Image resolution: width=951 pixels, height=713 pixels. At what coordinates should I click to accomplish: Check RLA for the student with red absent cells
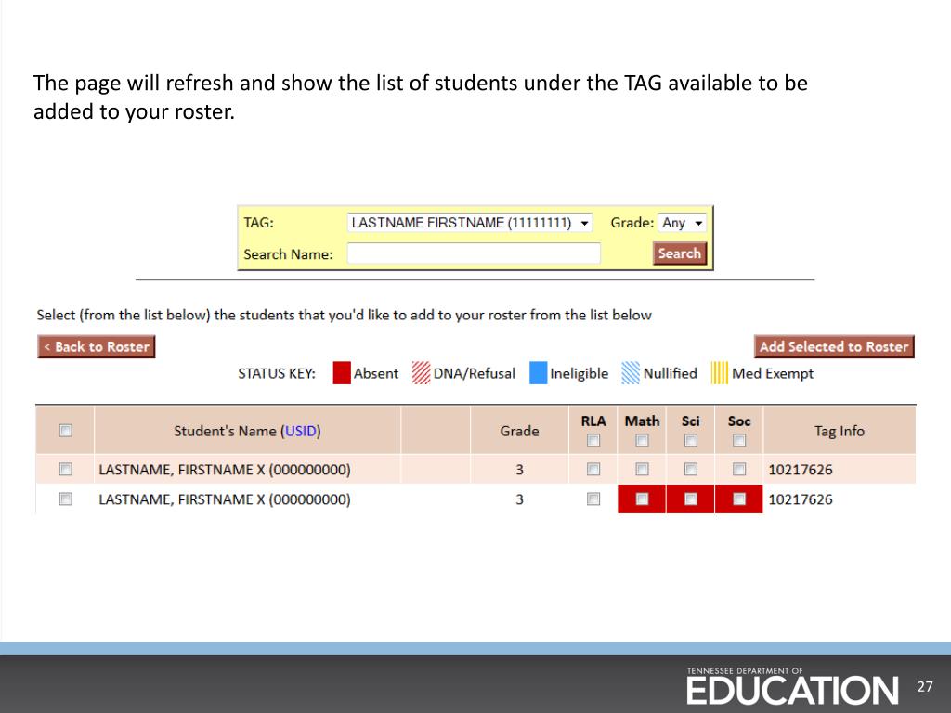593,499
